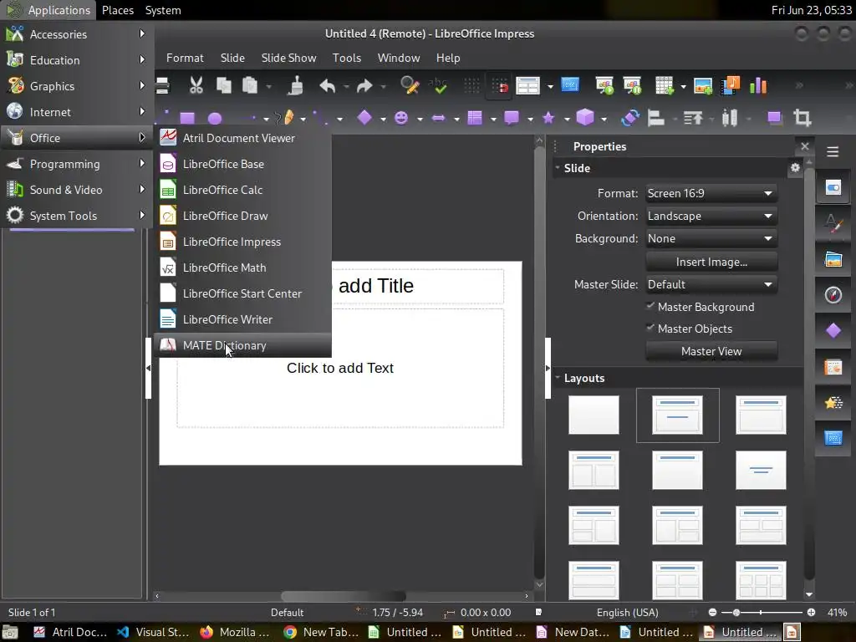This screenshot has height=642, width=856.
Task: Expand the Insert Table dropdown arrow
Action: point(683,86)
